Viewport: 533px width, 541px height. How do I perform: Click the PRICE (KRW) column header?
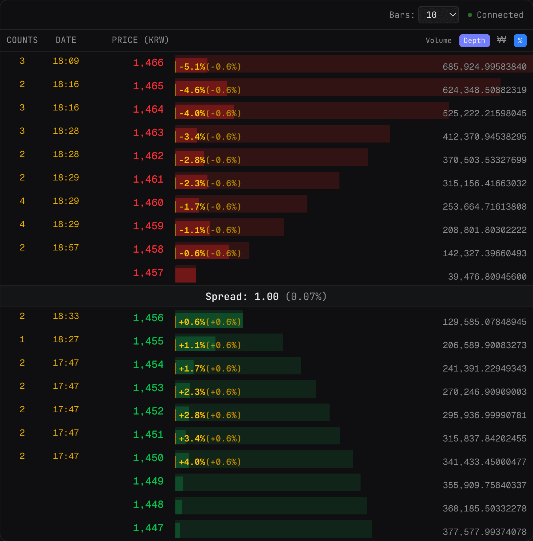coord(140,40)
